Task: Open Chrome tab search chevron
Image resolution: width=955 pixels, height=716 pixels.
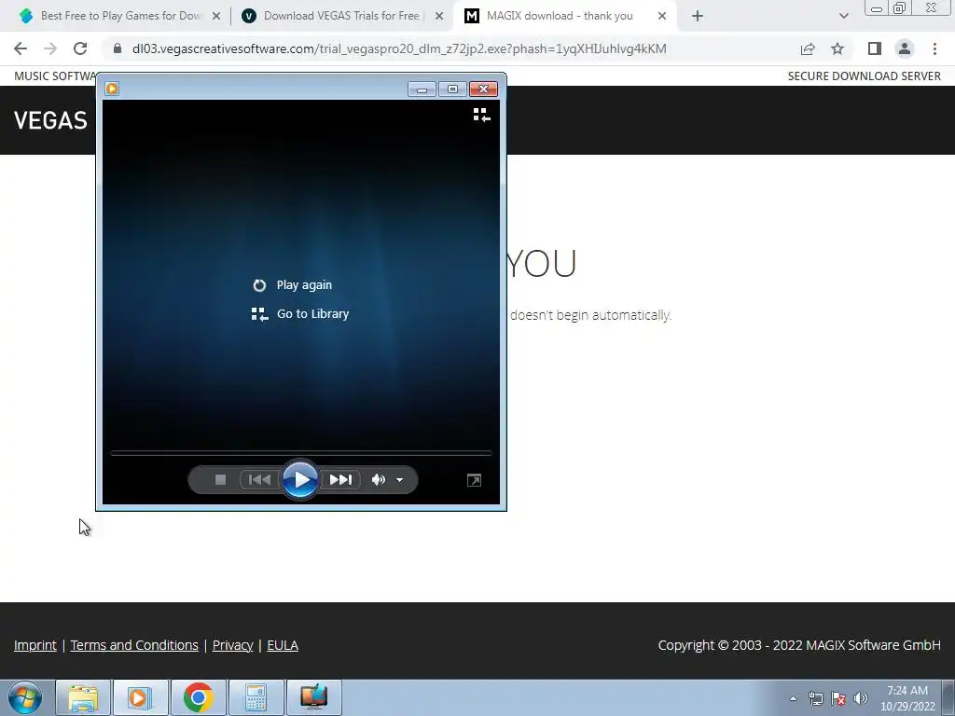Action: [843, 16]
